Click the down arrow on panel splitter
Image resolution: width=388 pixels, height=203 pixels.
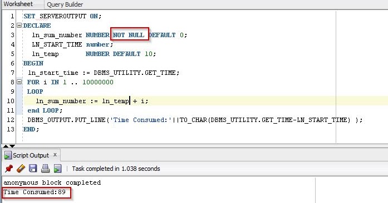coord(12,146)
